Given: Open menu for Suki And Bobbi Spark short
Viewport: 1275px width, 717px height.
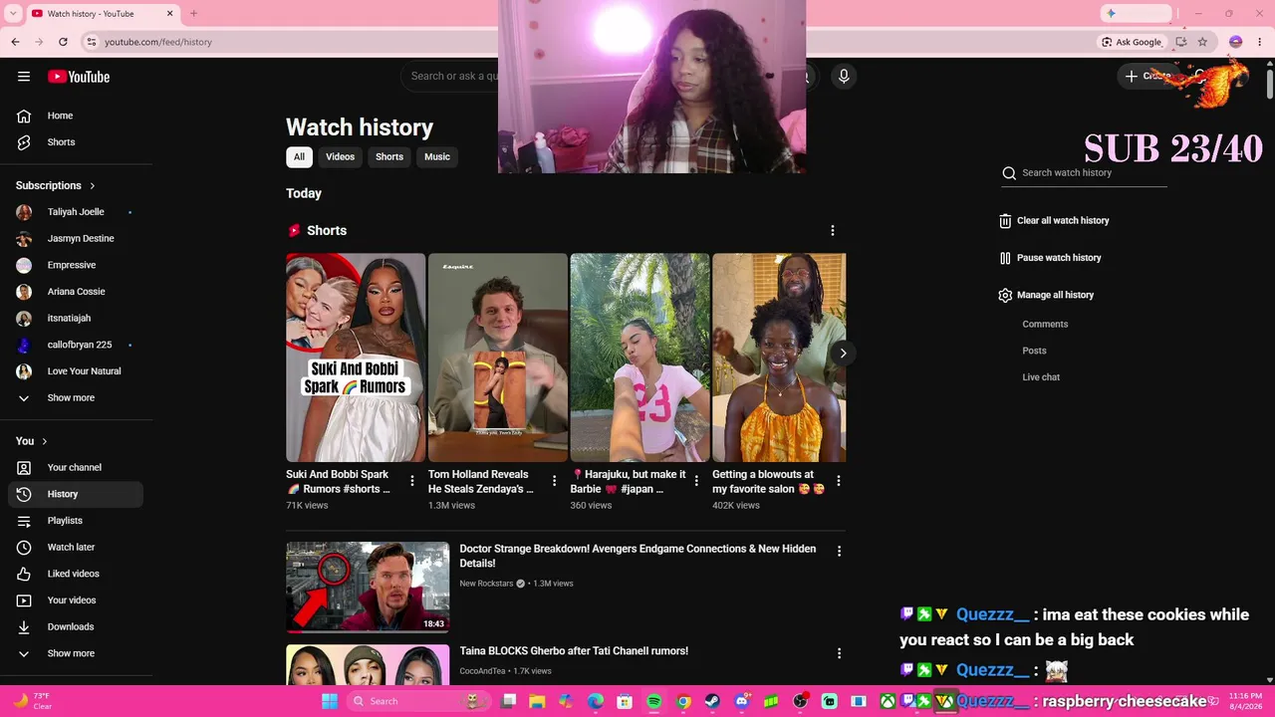Looking at the screenshot, I should point(412,481).
